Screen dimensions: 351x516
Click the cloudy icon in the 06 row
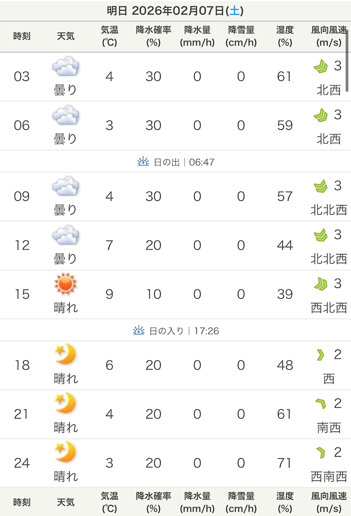tap(66, 116)
